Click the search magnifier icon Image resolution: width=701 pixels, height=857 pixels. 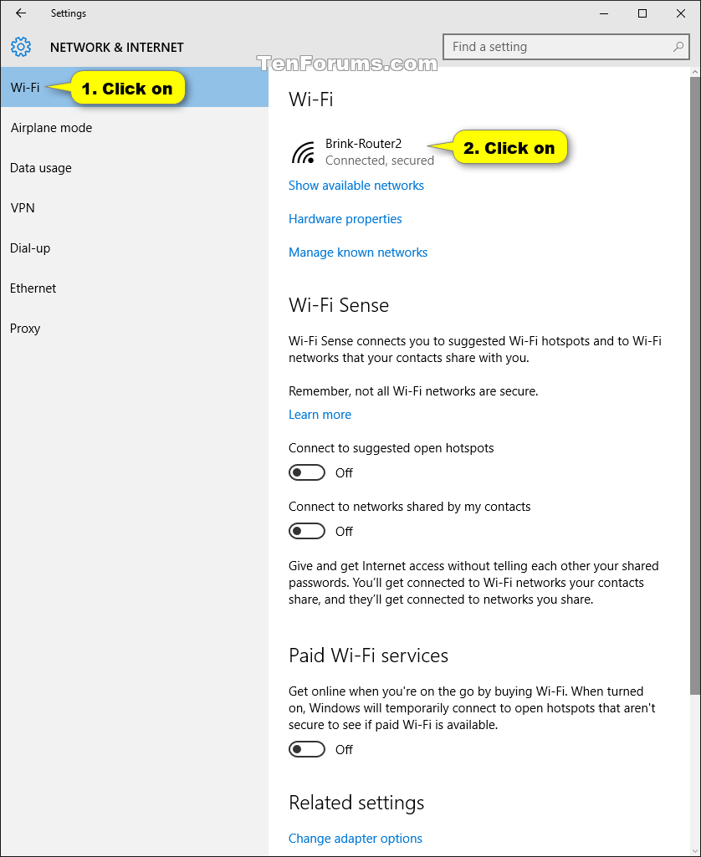click(x=678, y=47)
